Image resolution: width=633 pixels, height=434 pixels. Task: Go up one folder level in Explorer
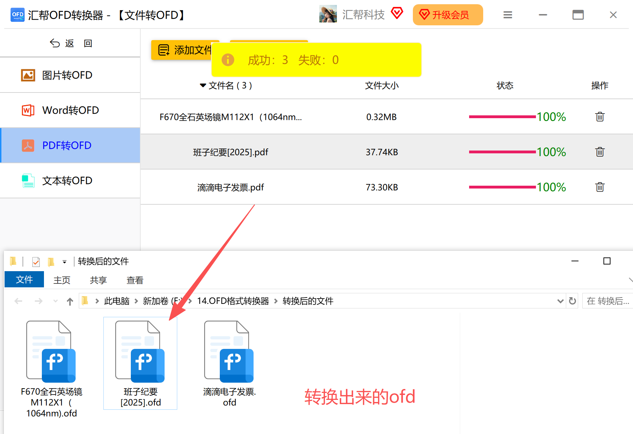[x=70, y=301]
